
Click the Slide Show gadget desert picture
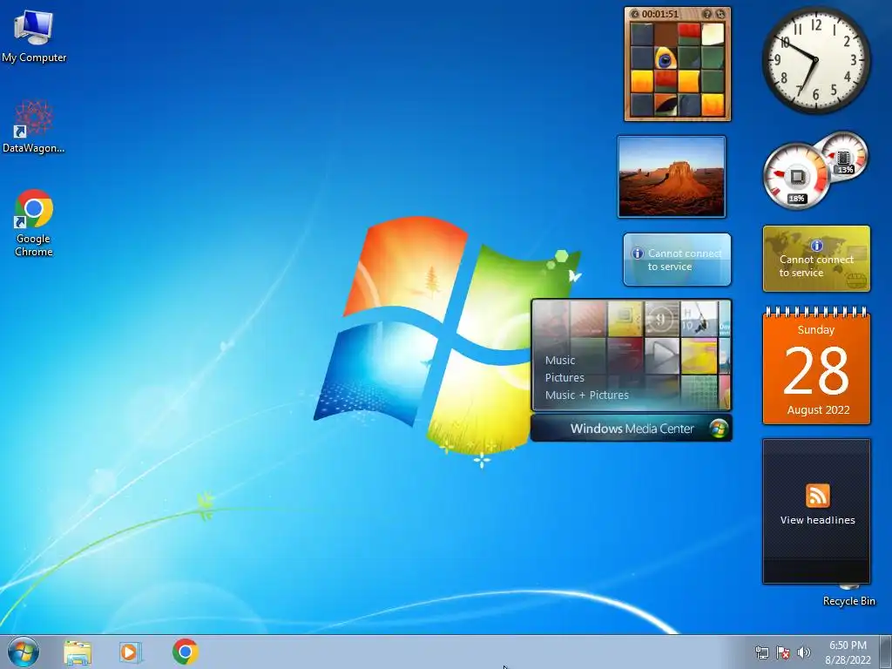point(672,177)
